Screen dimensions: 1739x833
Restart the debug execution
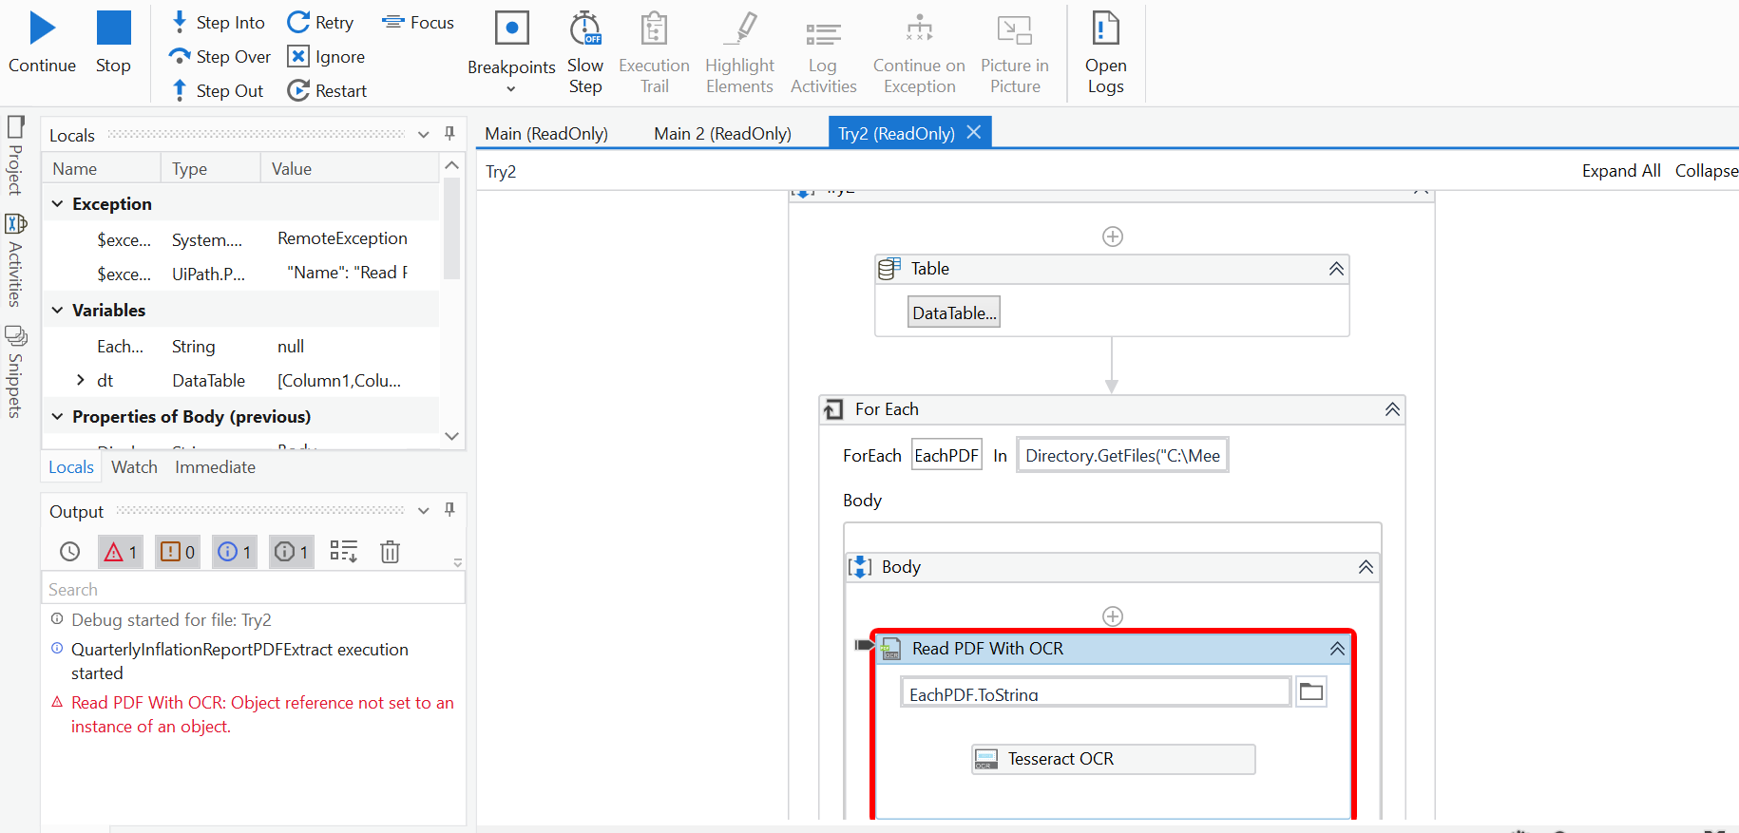(327, 90)
